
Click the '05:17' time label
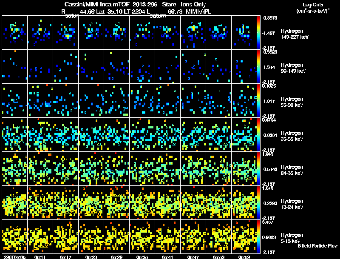65,257
